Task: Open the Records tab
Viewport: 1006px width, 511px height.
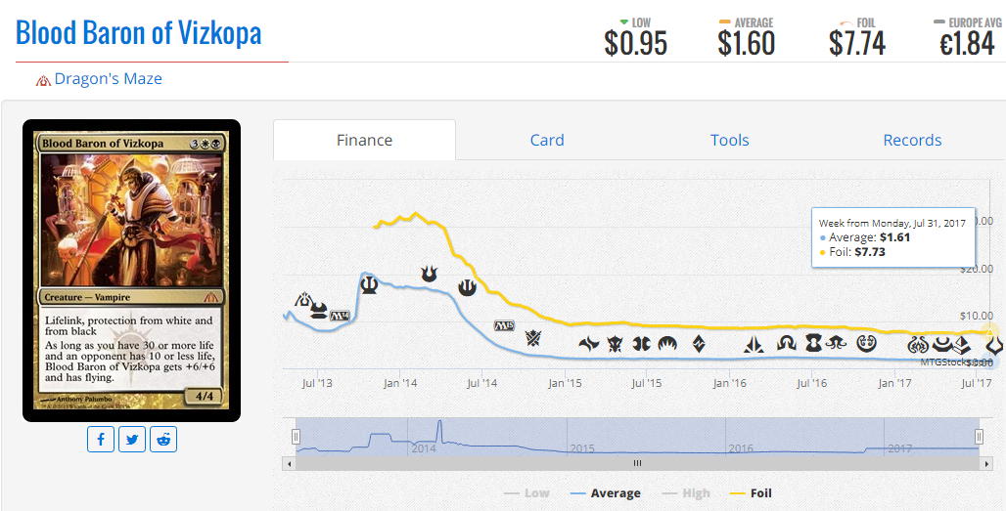Action: 912,141
